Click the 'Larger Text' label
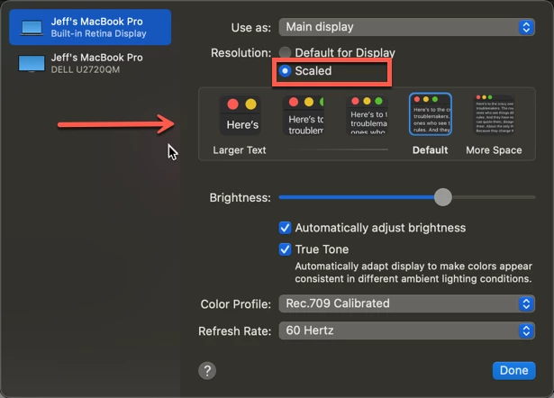This screenshot has width=554, height=398. [x=240, y=150]
